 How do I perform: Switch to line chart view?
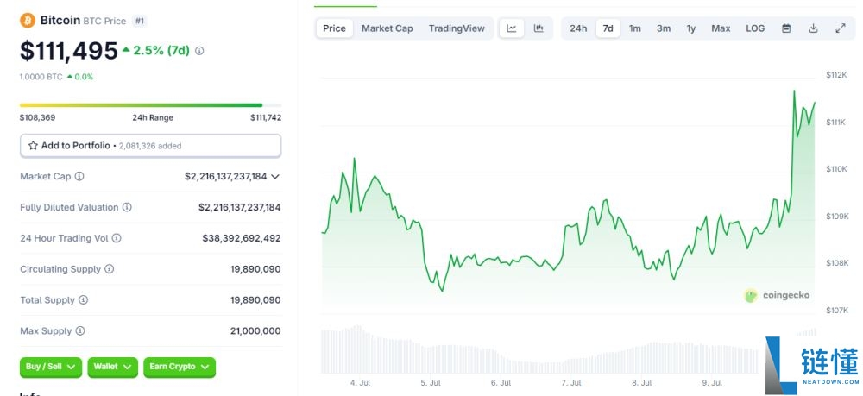[512, 28]
